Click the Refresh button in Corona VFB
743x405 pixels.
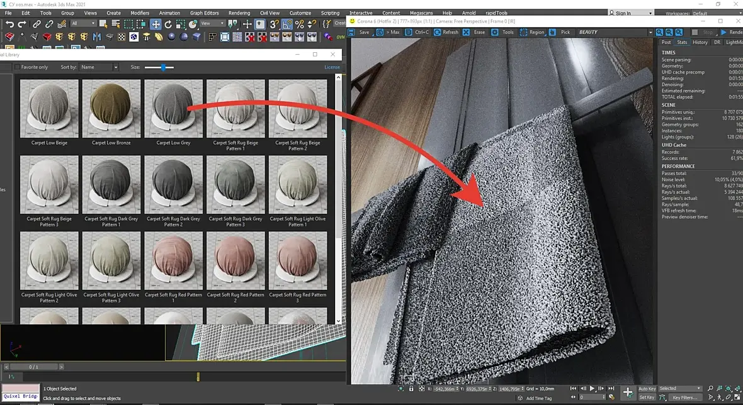tap(446, 32)
